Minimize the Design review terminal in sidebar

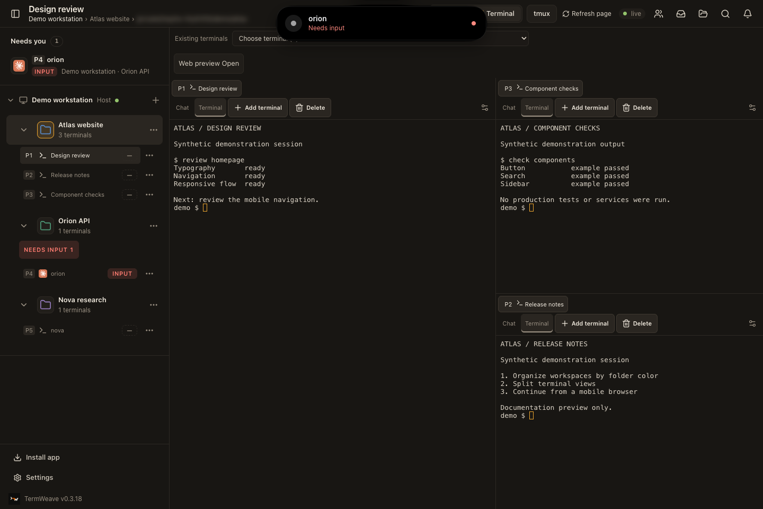[129, 155]
